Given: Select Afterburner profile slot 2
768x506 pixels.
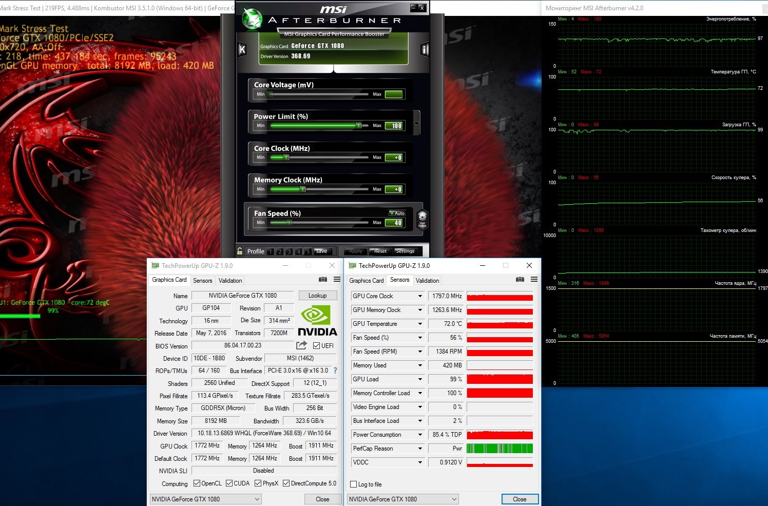Looking at the screenshot, I should point(280,251).
